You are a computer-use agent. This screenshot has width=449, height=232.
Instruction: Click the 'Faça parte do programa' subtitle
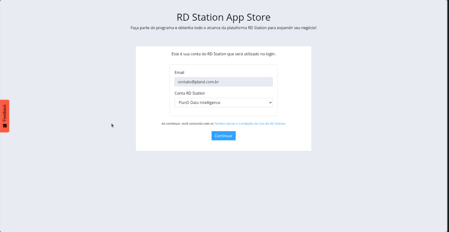(x=223, y=28)
